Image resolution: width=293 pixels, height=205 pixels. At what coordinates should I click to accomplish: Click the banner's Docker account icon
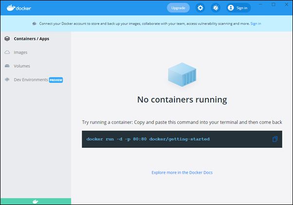point(35,23)
